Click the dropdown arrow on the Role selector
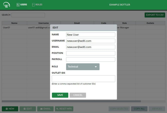The width and height of the screenshot is (167, 113). click(96, 67)
